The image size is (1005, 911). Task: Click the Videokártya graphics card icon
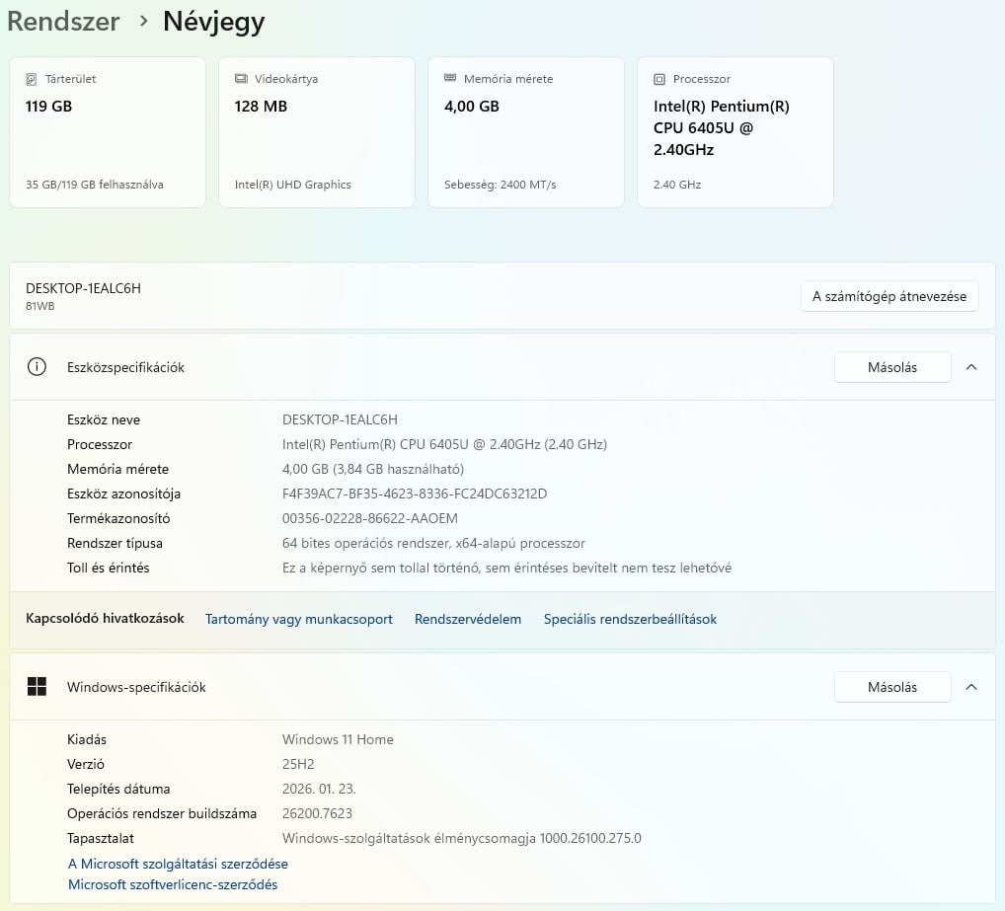pyautogui.click(x=241, y=79)
